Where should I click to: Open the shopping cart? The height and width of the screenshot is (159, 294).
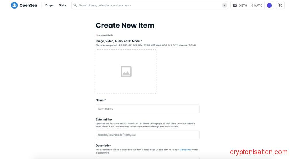click(x=280, y=5)
